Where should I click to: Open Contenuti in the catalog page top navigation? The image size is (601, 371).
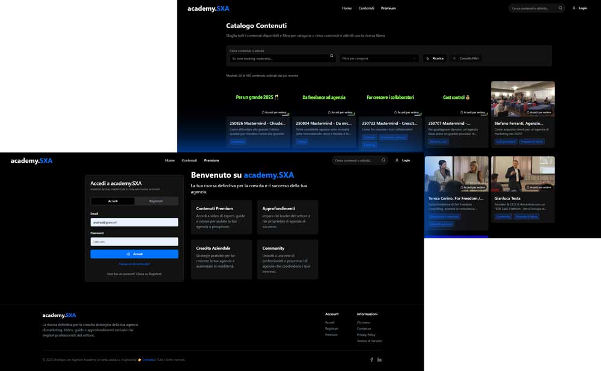coord(366,8)
